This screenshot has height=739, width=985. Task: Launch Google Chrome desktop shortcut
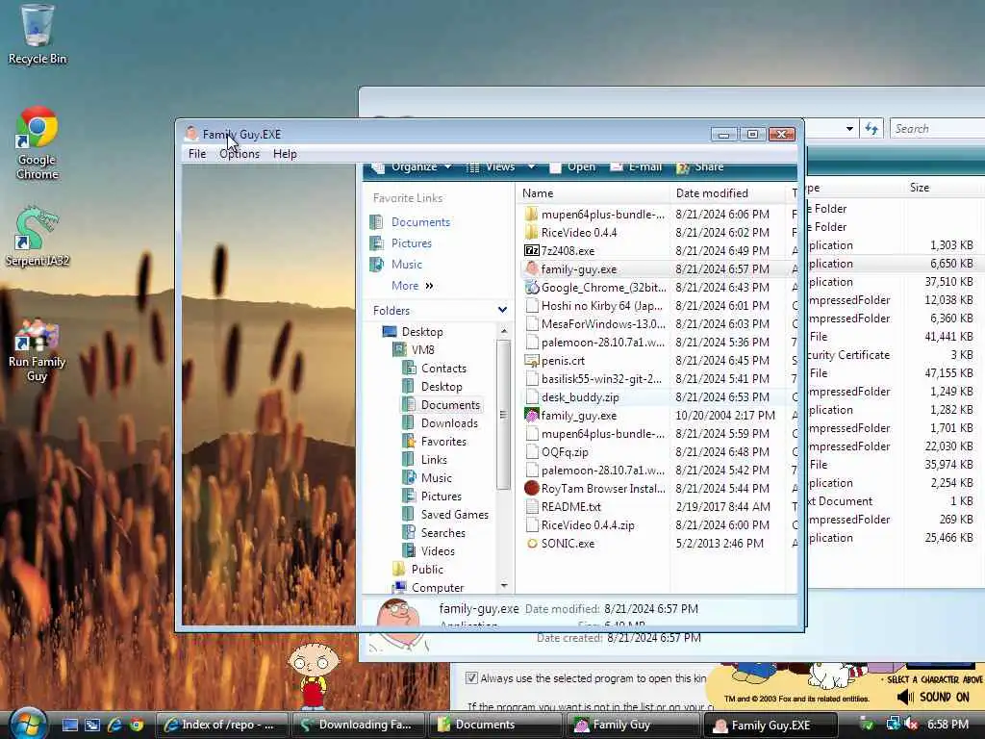coord(37,143)
